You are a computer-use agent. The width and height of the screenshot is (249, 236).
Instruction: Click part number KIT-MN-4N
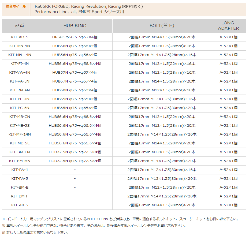20,46
